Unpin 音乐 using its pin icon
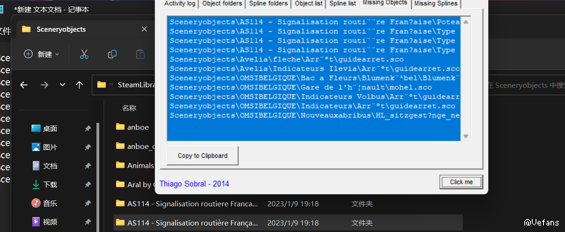The height and width of the screenshot is (232, 565). 88,203
